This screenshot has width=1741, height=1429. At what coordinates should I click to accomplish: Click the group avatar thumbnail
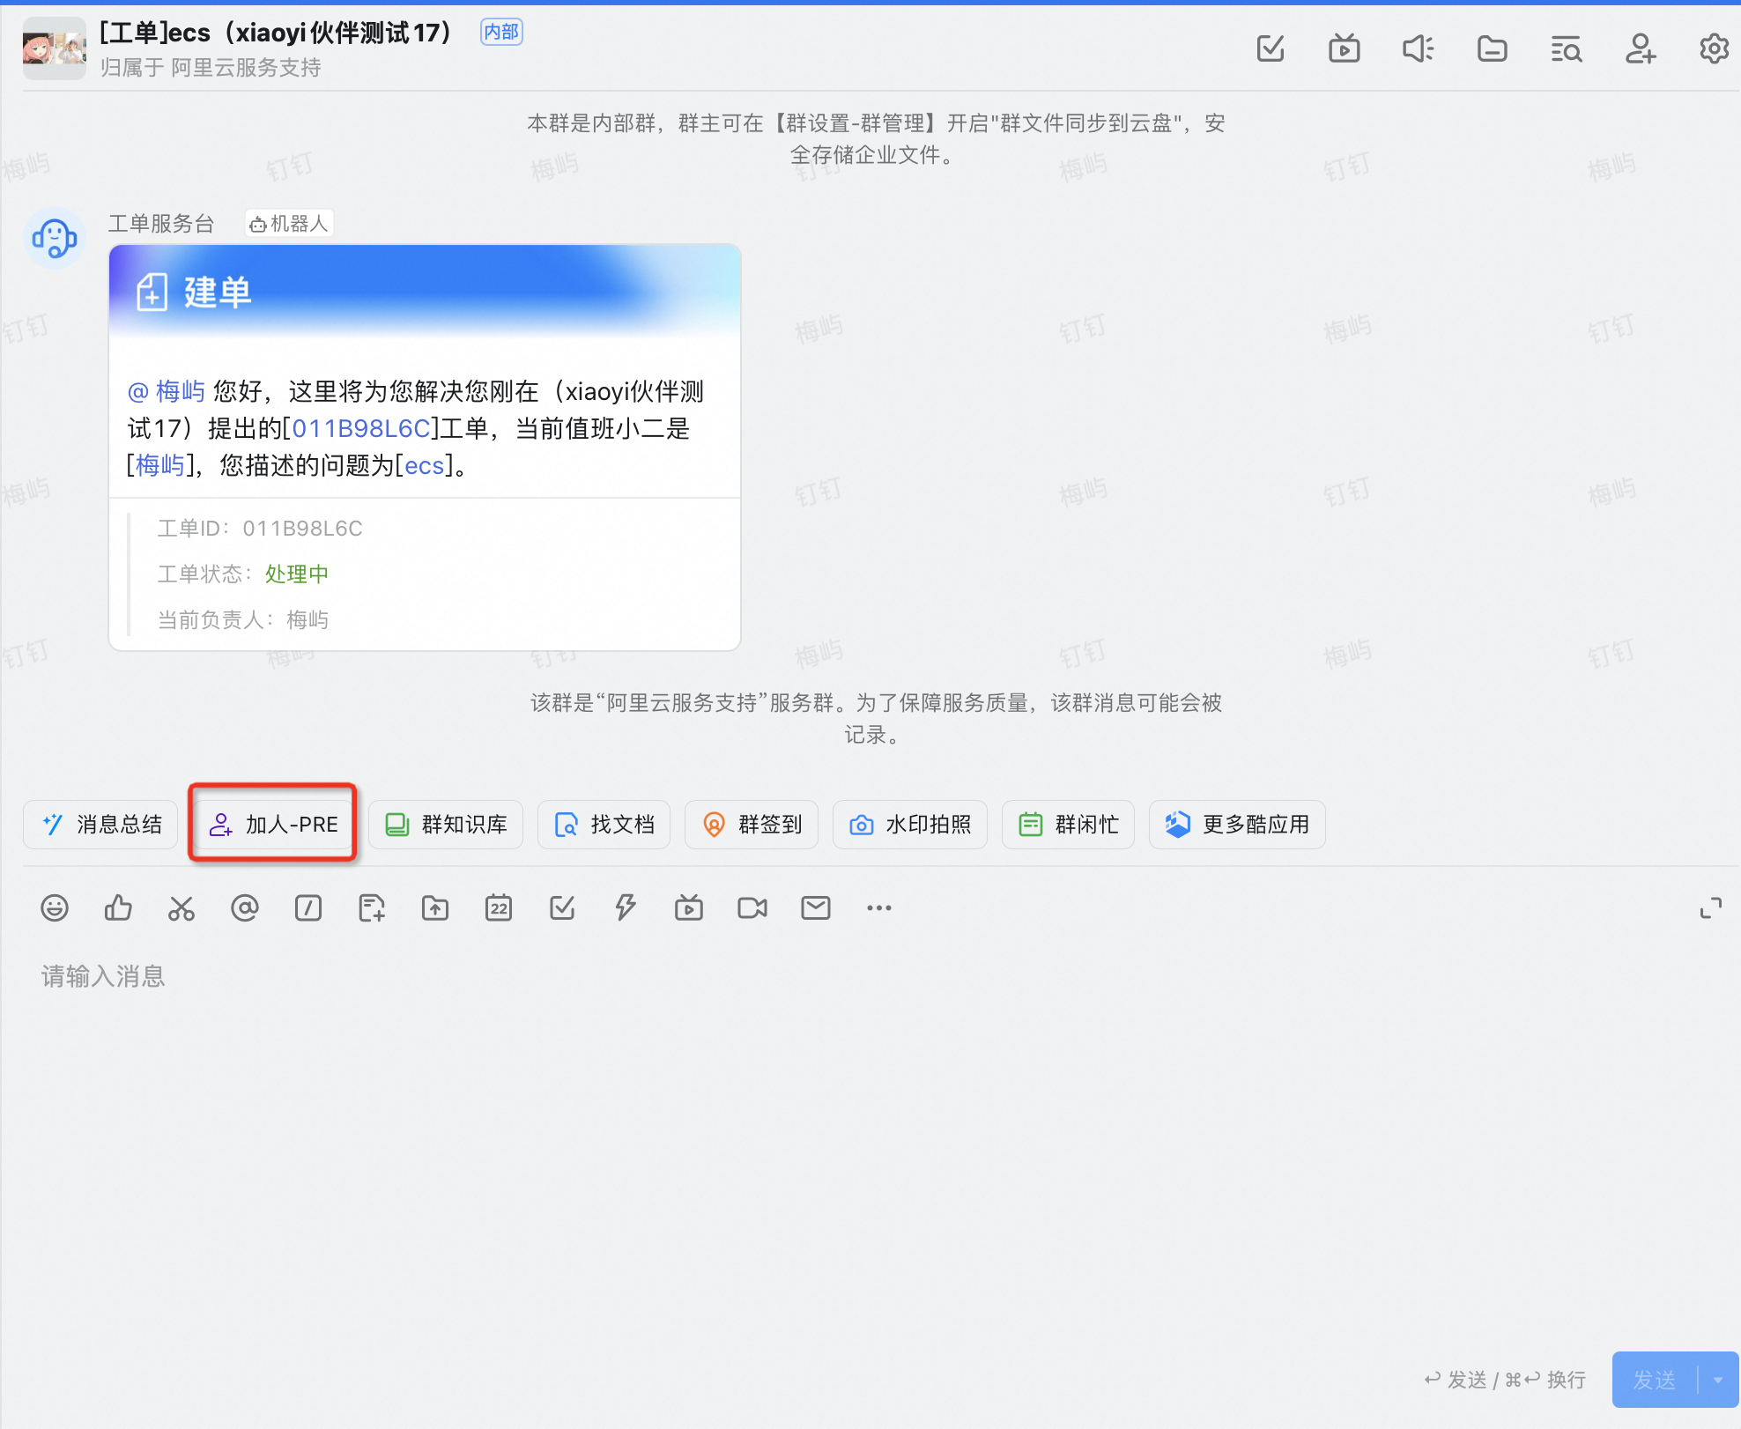(55, 48)
